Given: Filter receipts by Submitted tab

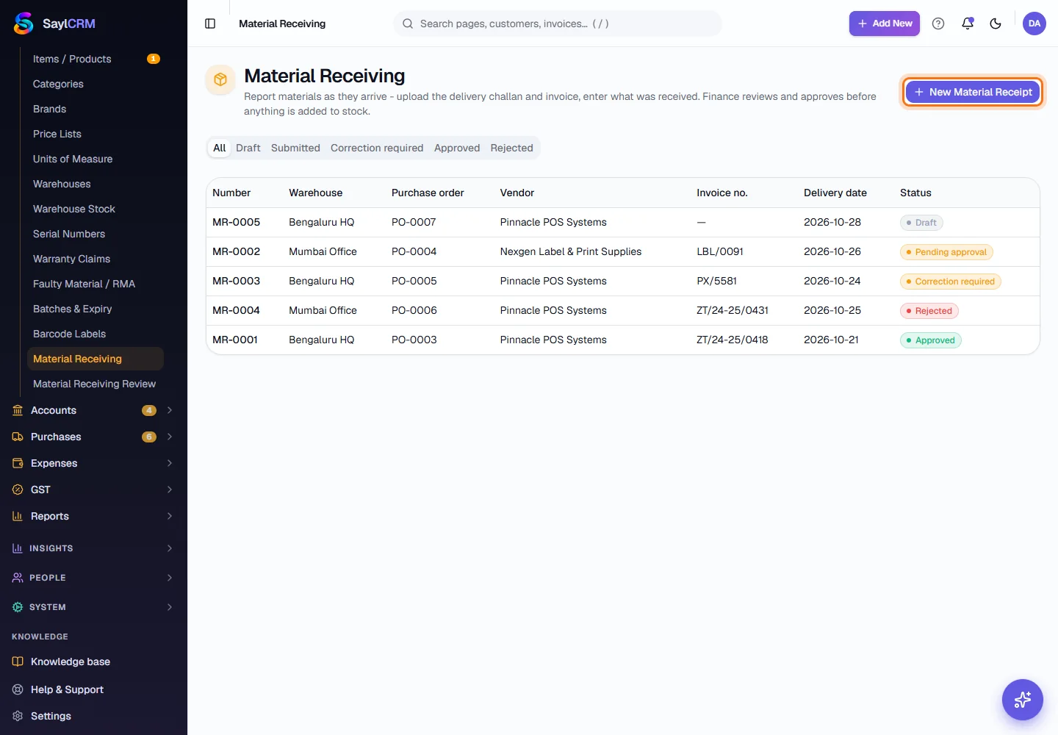Looking at the screenshot, I should point(295,148).
